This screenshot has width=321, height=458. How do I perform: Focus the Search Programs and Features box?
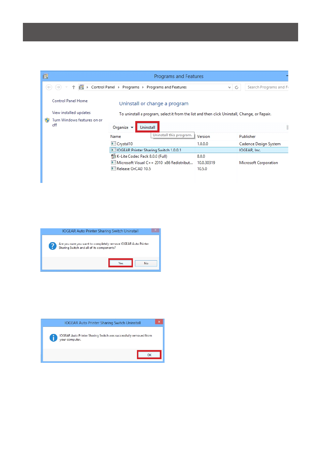[267, 87]
